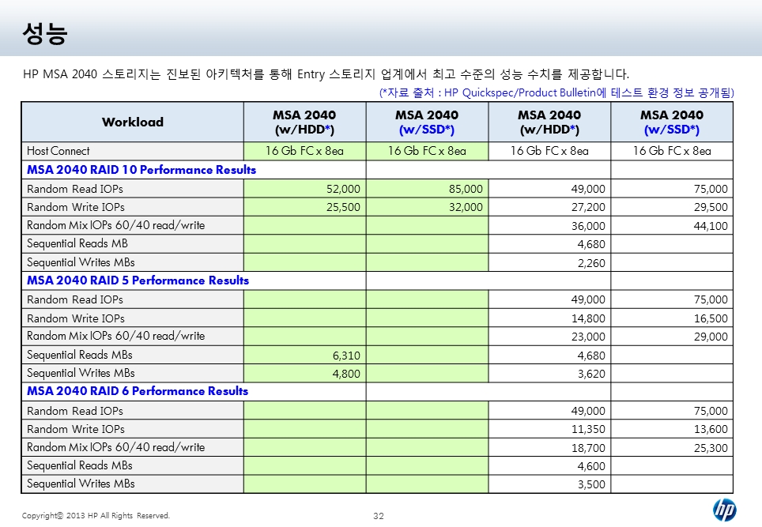Click the 13,600 cell

pos(672,429)
